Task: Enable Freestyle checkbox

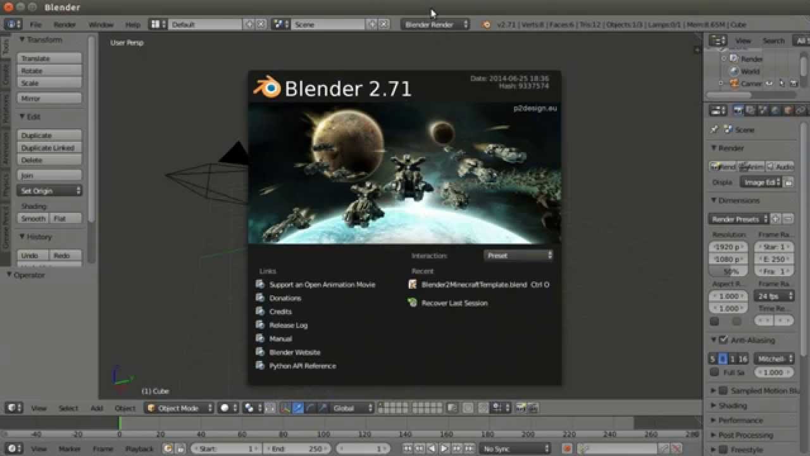Action: pos(723,450)
